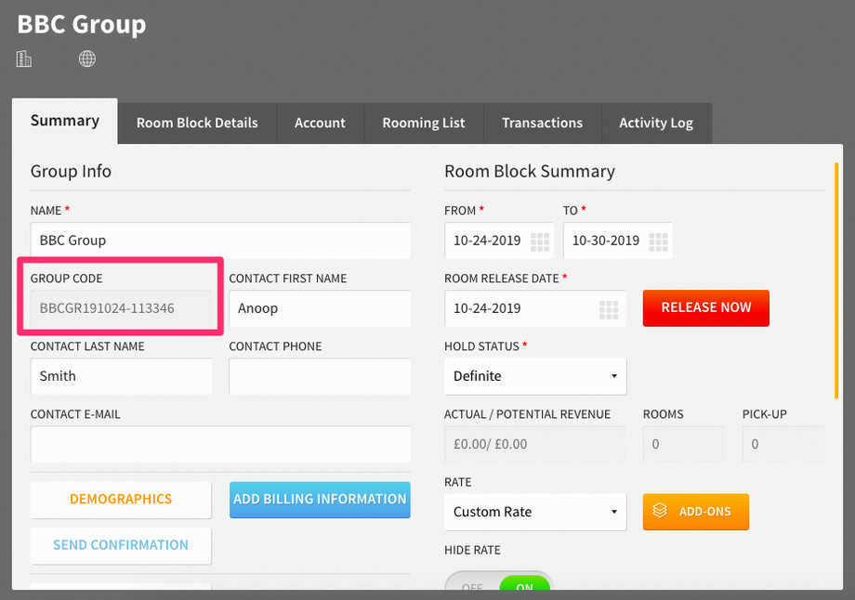The image size is (855, 600).
Task: Open the Demographics button
Action: click(121, 499)
